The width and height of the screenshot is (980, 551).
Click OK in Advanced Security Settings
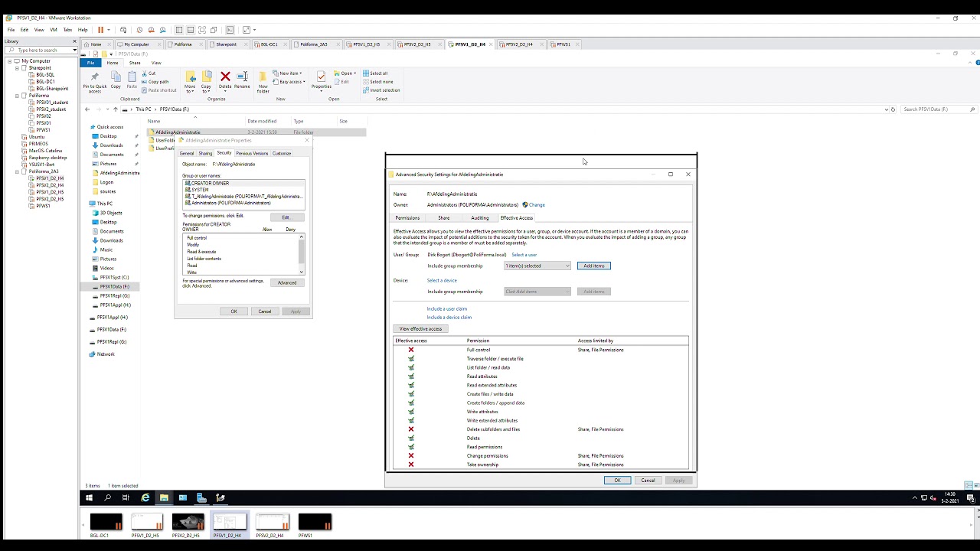pyautogui.click(x=617, y=481)
